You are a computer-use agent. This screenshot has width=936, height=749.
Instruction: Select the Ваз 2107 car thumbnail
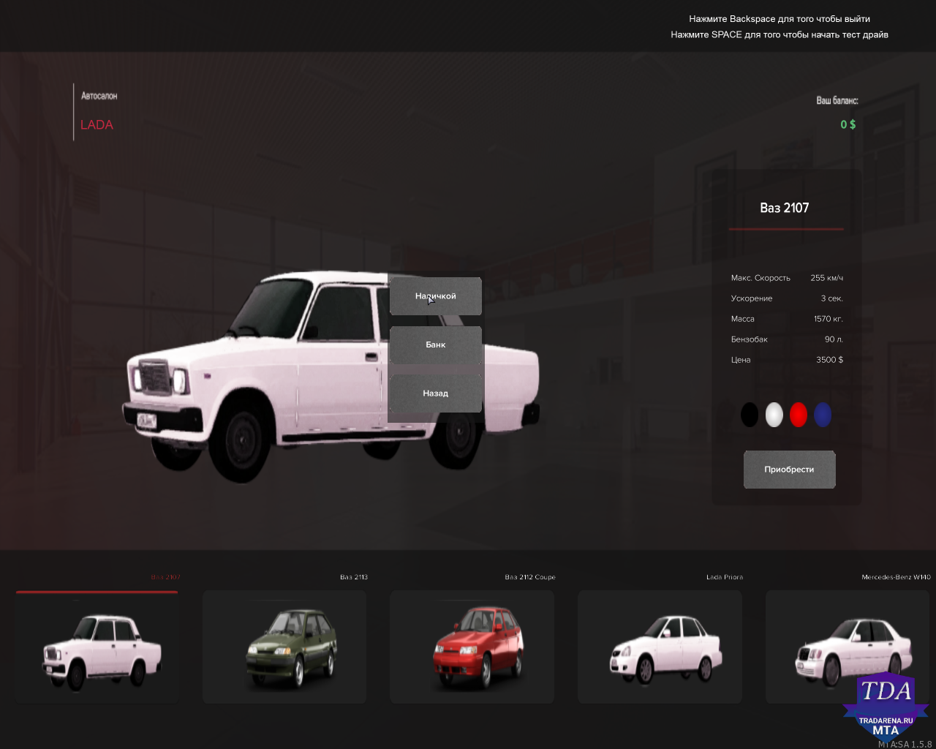click(97, 647)
